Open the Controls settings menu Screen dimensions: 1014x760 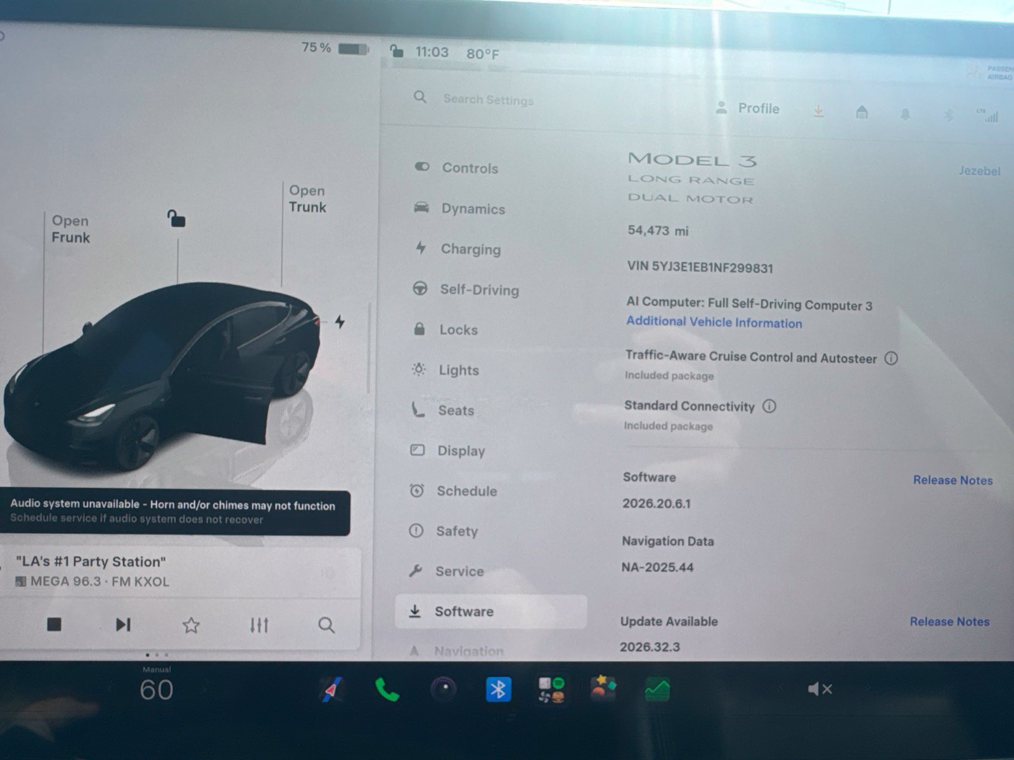[456, 168]
